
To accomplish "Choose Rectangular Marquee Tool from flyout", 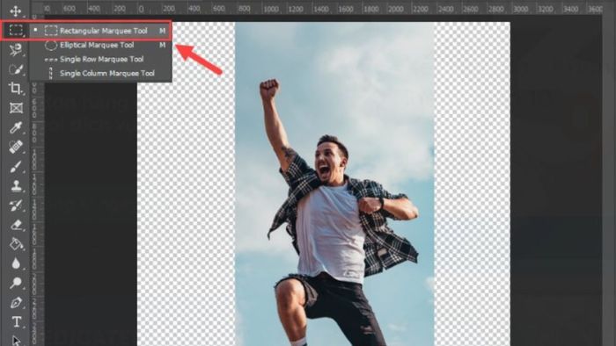I will coord(101,31).
